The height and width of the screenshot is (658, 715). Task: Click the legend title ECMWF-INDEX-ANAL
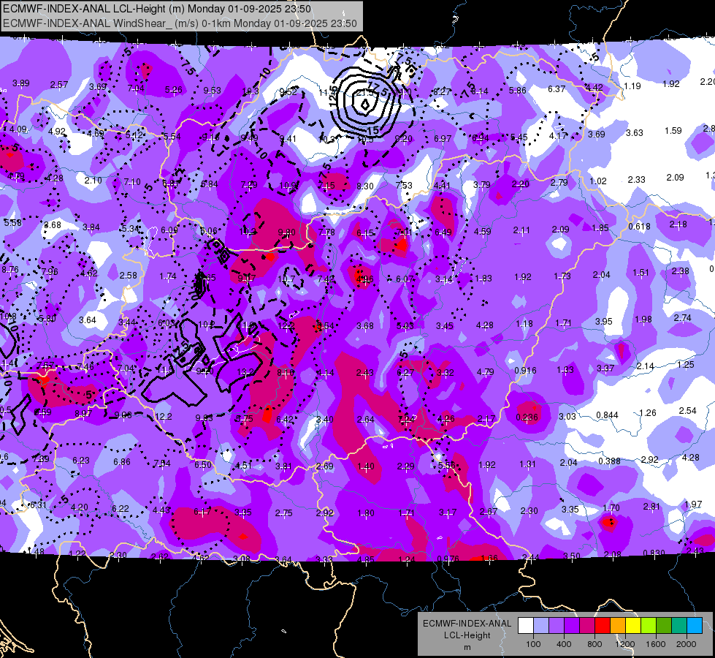(467, 624)
